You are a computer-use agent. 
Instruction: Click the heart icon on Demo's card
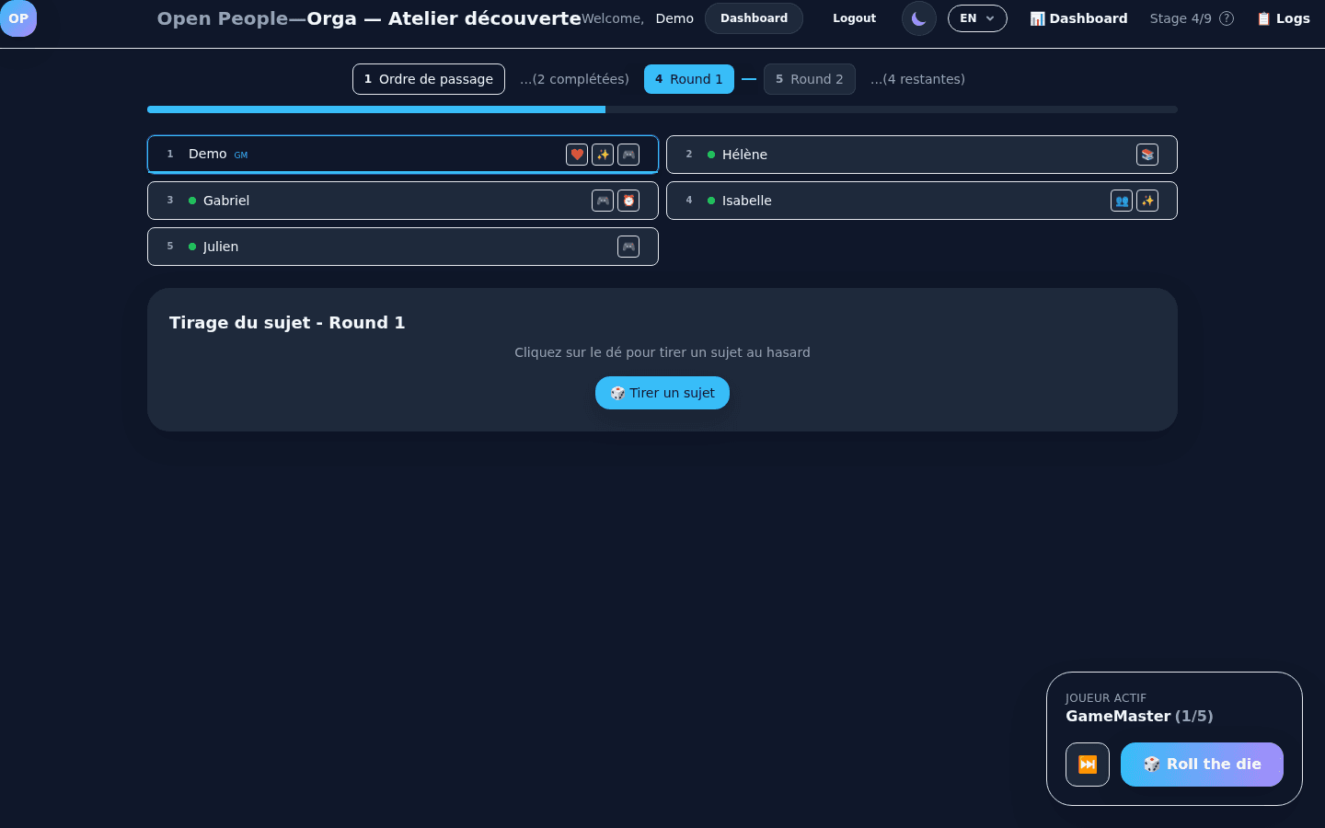tap(577, 155)
